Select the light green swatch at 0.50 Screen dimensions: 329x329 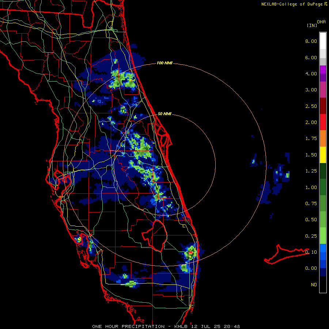tap(323, 219)
